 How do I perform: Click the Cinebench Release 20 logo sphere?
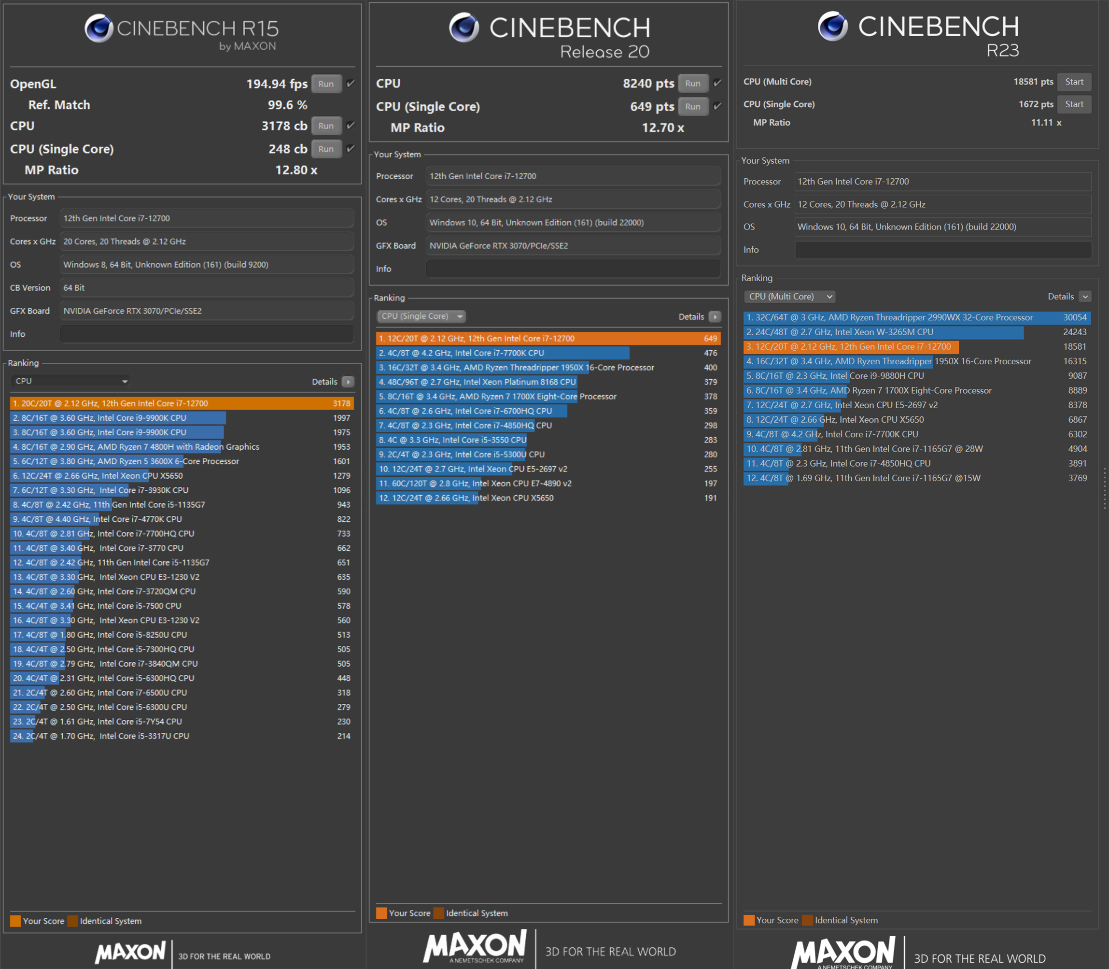coord(463,27)
